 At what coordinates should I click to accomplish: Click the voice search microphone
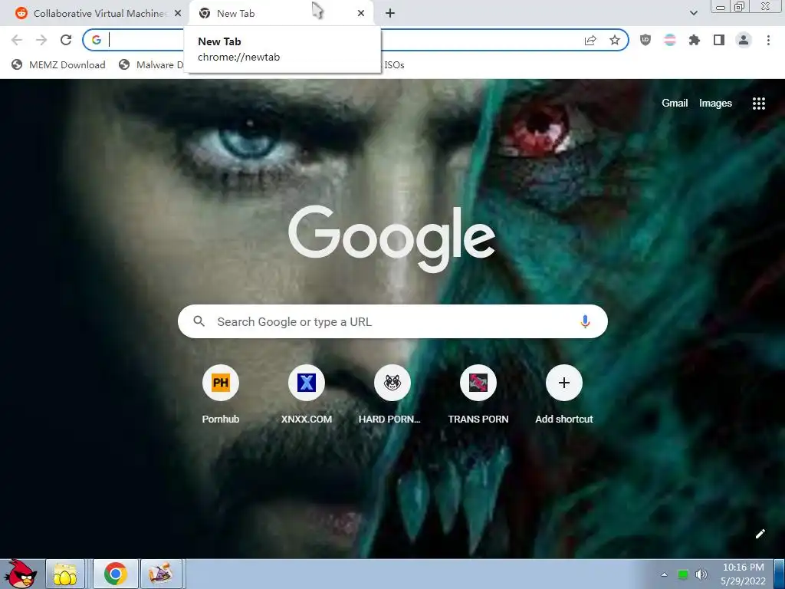coord(585,321)
